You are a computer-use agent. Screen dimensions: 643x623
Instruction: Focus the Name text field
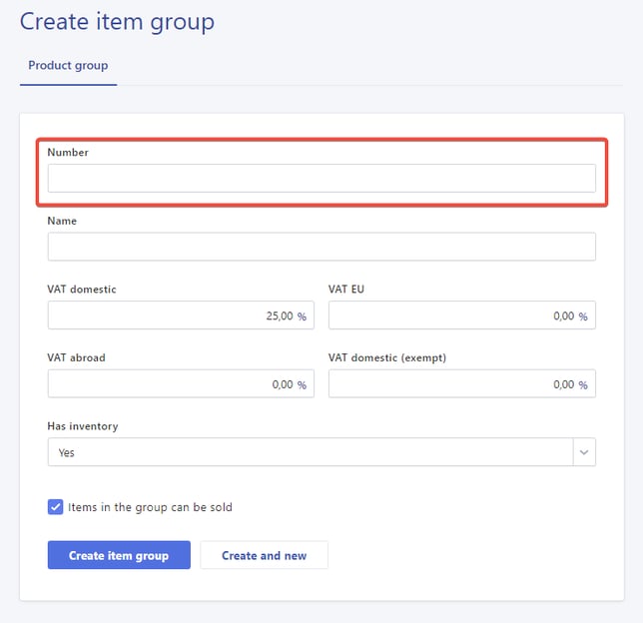click(321, 247)
